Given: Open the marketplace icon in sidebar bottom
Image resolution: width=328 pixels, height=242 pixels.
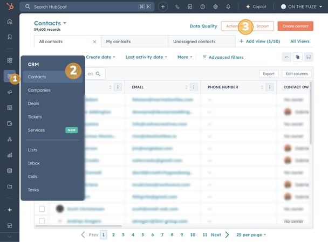Looking at the screenshot, I should coord(10,225).
